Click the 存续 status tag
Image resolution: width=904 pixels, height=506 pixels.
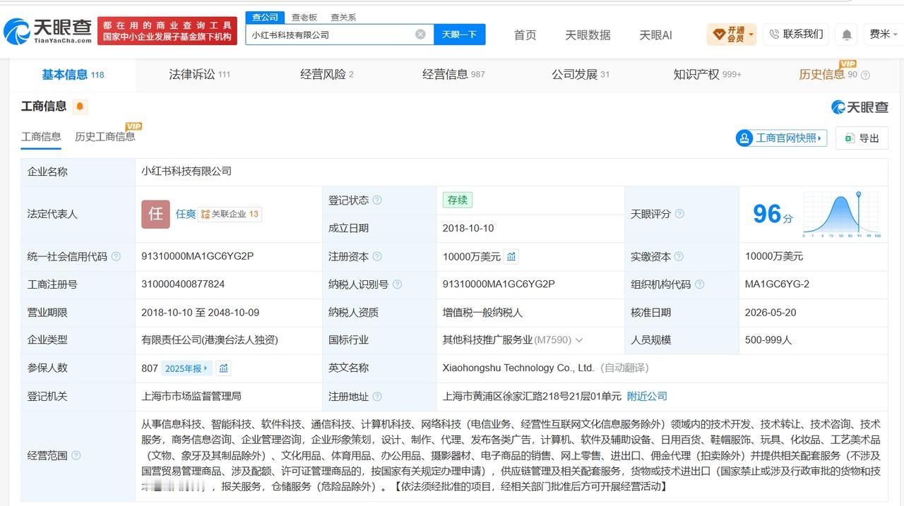457,200
